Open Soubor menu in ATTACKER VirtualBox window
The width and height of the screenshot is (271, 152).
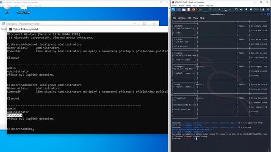174,5
